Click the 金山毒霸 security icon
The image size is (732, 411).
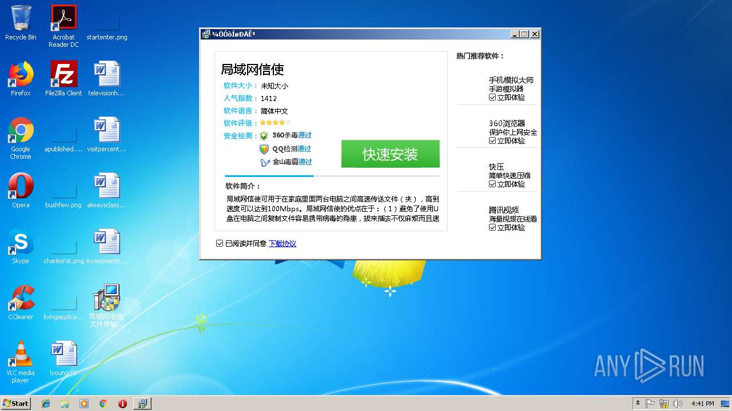(x=264, y=162)
